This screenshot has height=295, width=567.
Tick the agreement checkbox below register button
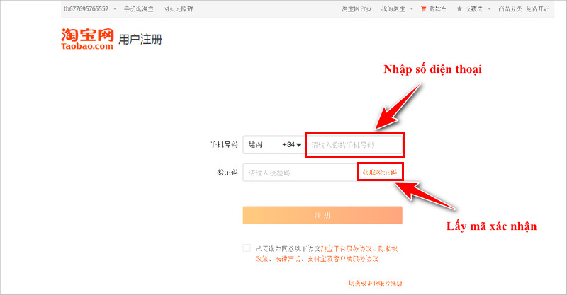247,248
